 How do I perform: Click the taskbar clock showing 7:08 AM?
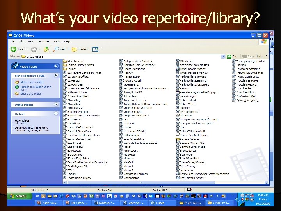click(263, 195)
